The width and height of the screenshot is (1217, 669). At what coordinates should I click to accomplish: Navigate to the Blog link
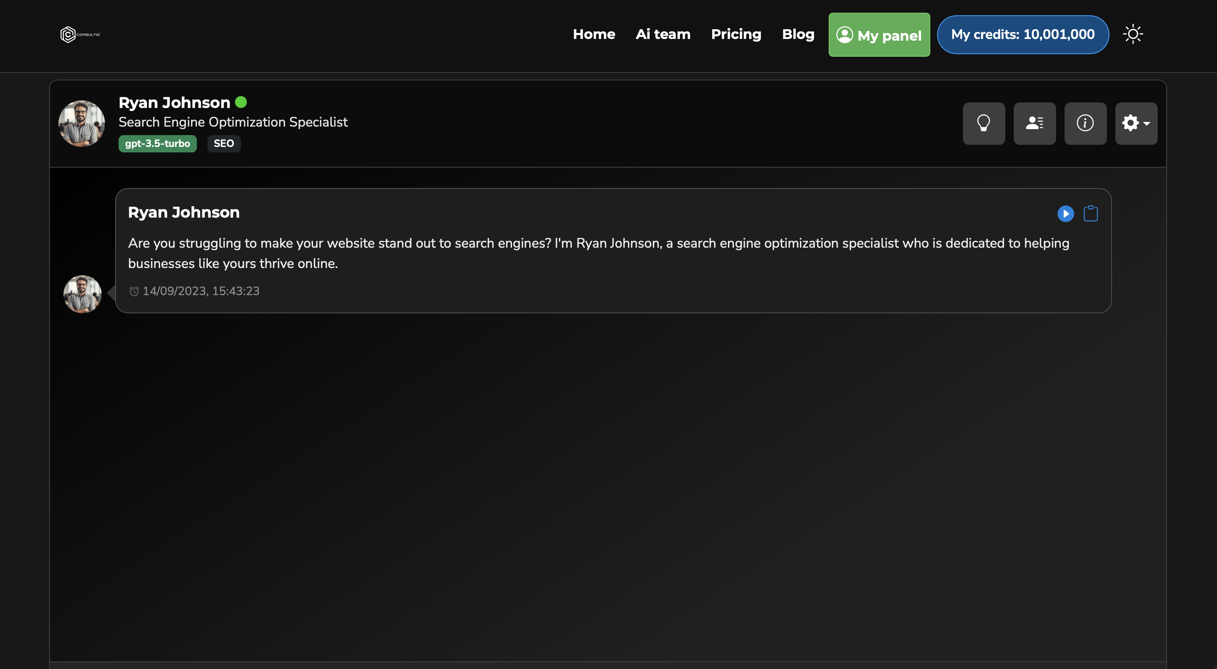pyautogui.click(x=798, y=34)
